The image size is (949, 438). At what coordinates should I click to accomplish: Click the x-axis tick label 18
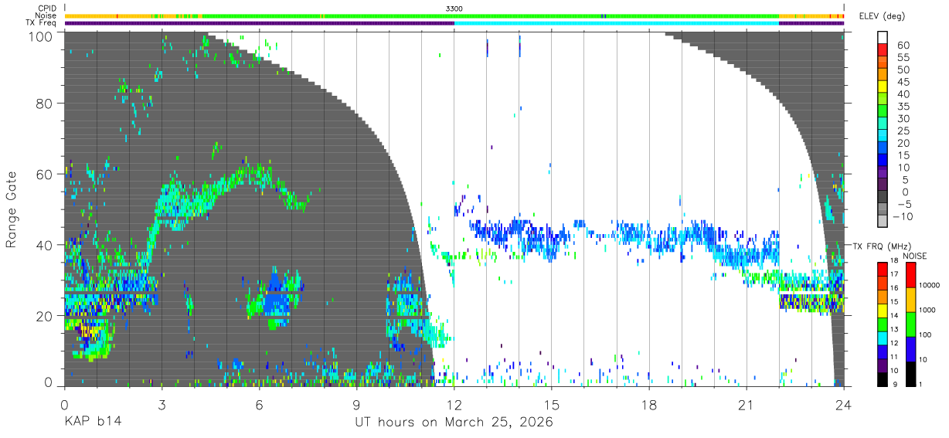pyautogui.click(x=648, y=405)
